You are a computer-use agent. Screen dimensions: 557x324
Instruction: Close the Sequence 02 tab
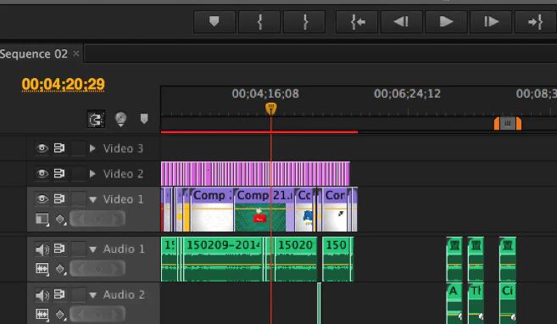click(76, 53)
